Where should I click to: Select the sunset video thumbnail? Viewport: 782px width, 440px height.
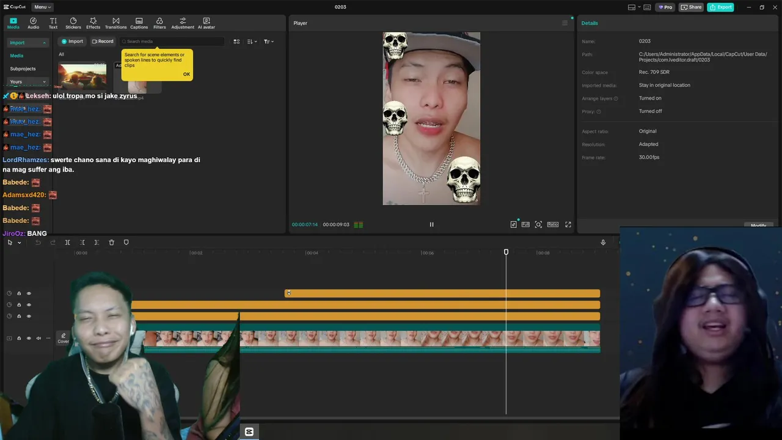point(82,76)
